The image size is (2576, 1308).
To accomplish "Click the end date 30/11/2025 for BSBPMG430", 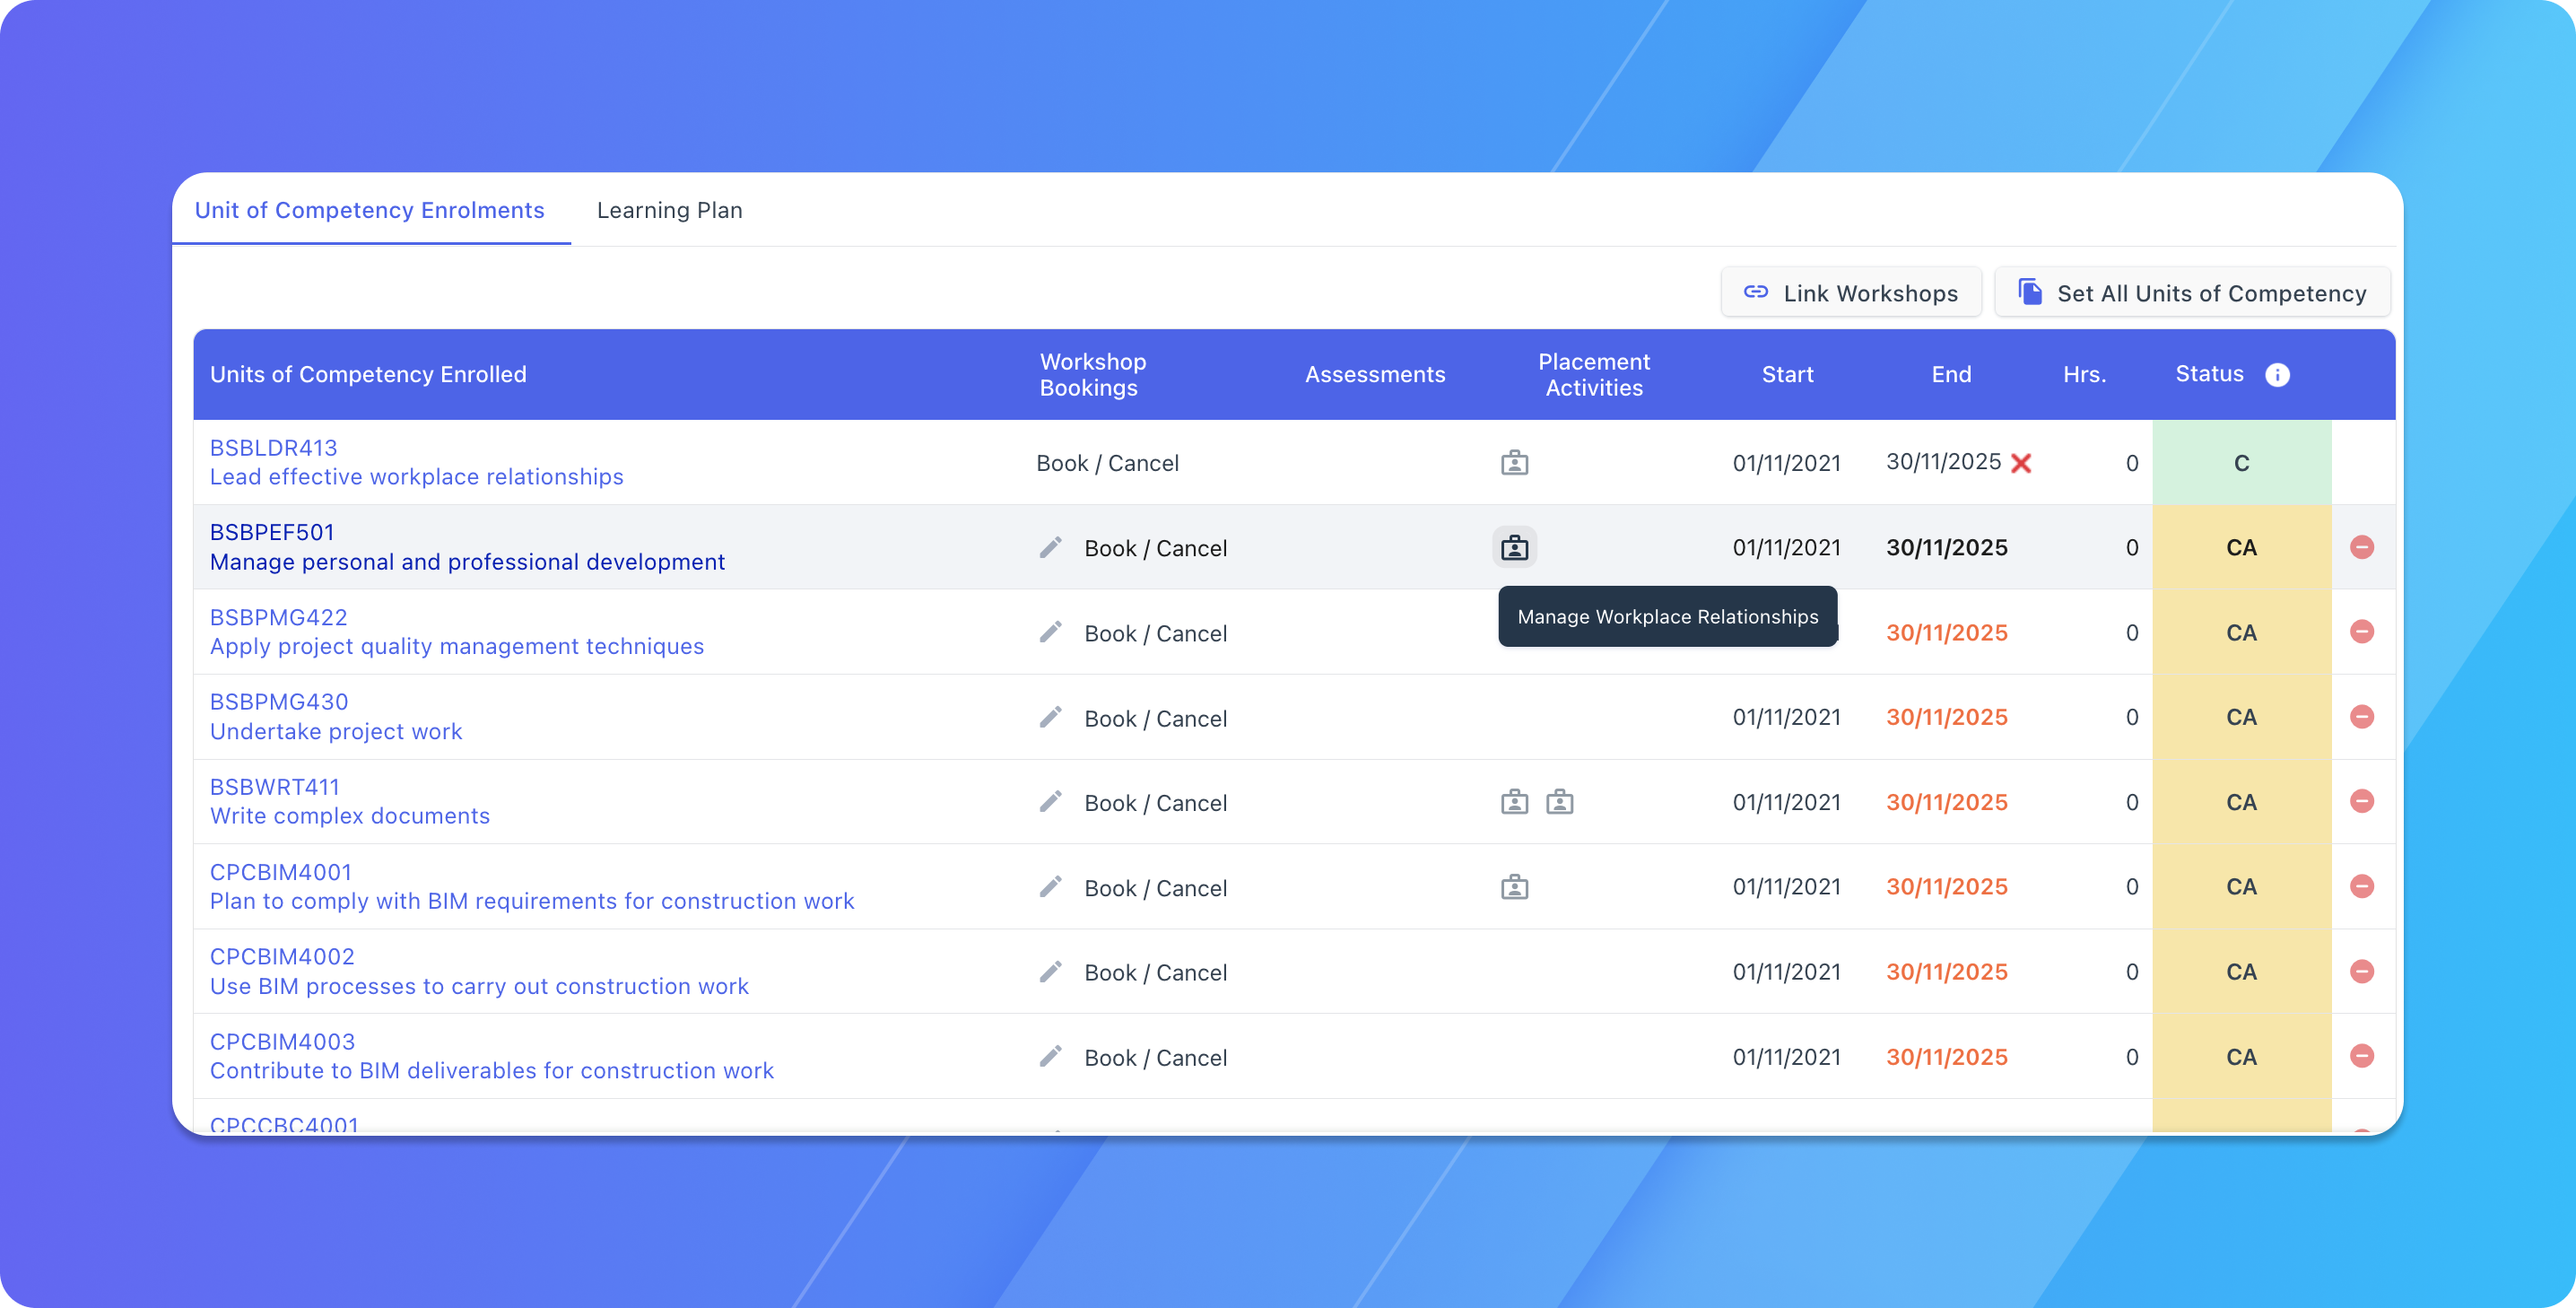I will pos(1947,717).
